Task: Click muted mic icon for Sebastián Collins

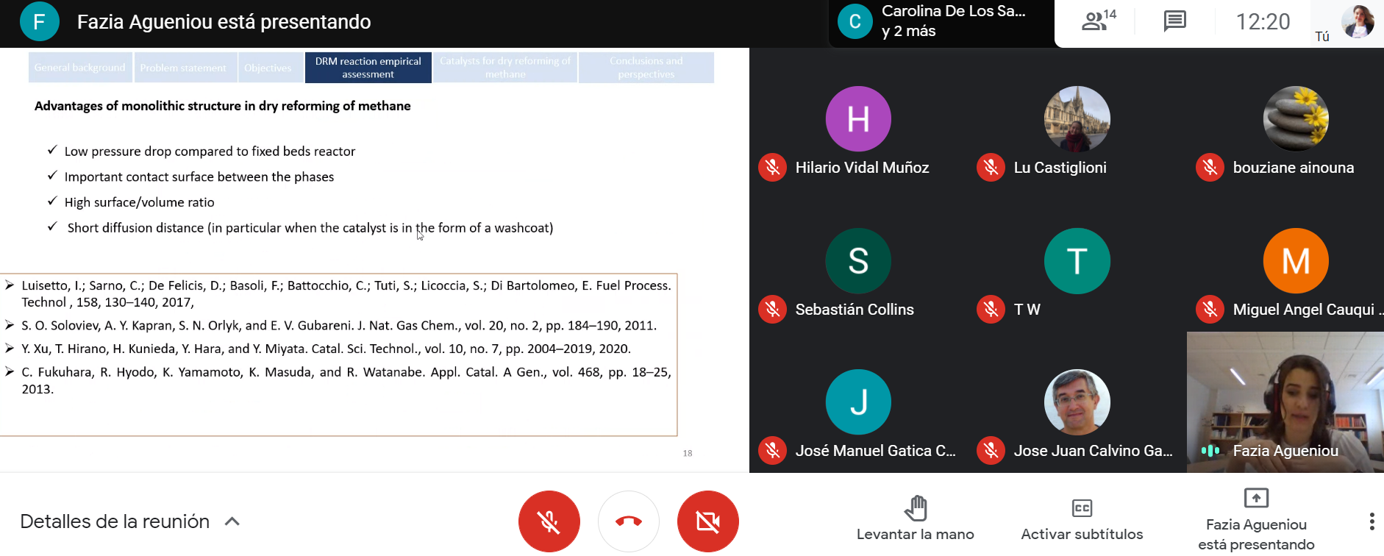Action: pyautogui.click(x=773, y=310)
